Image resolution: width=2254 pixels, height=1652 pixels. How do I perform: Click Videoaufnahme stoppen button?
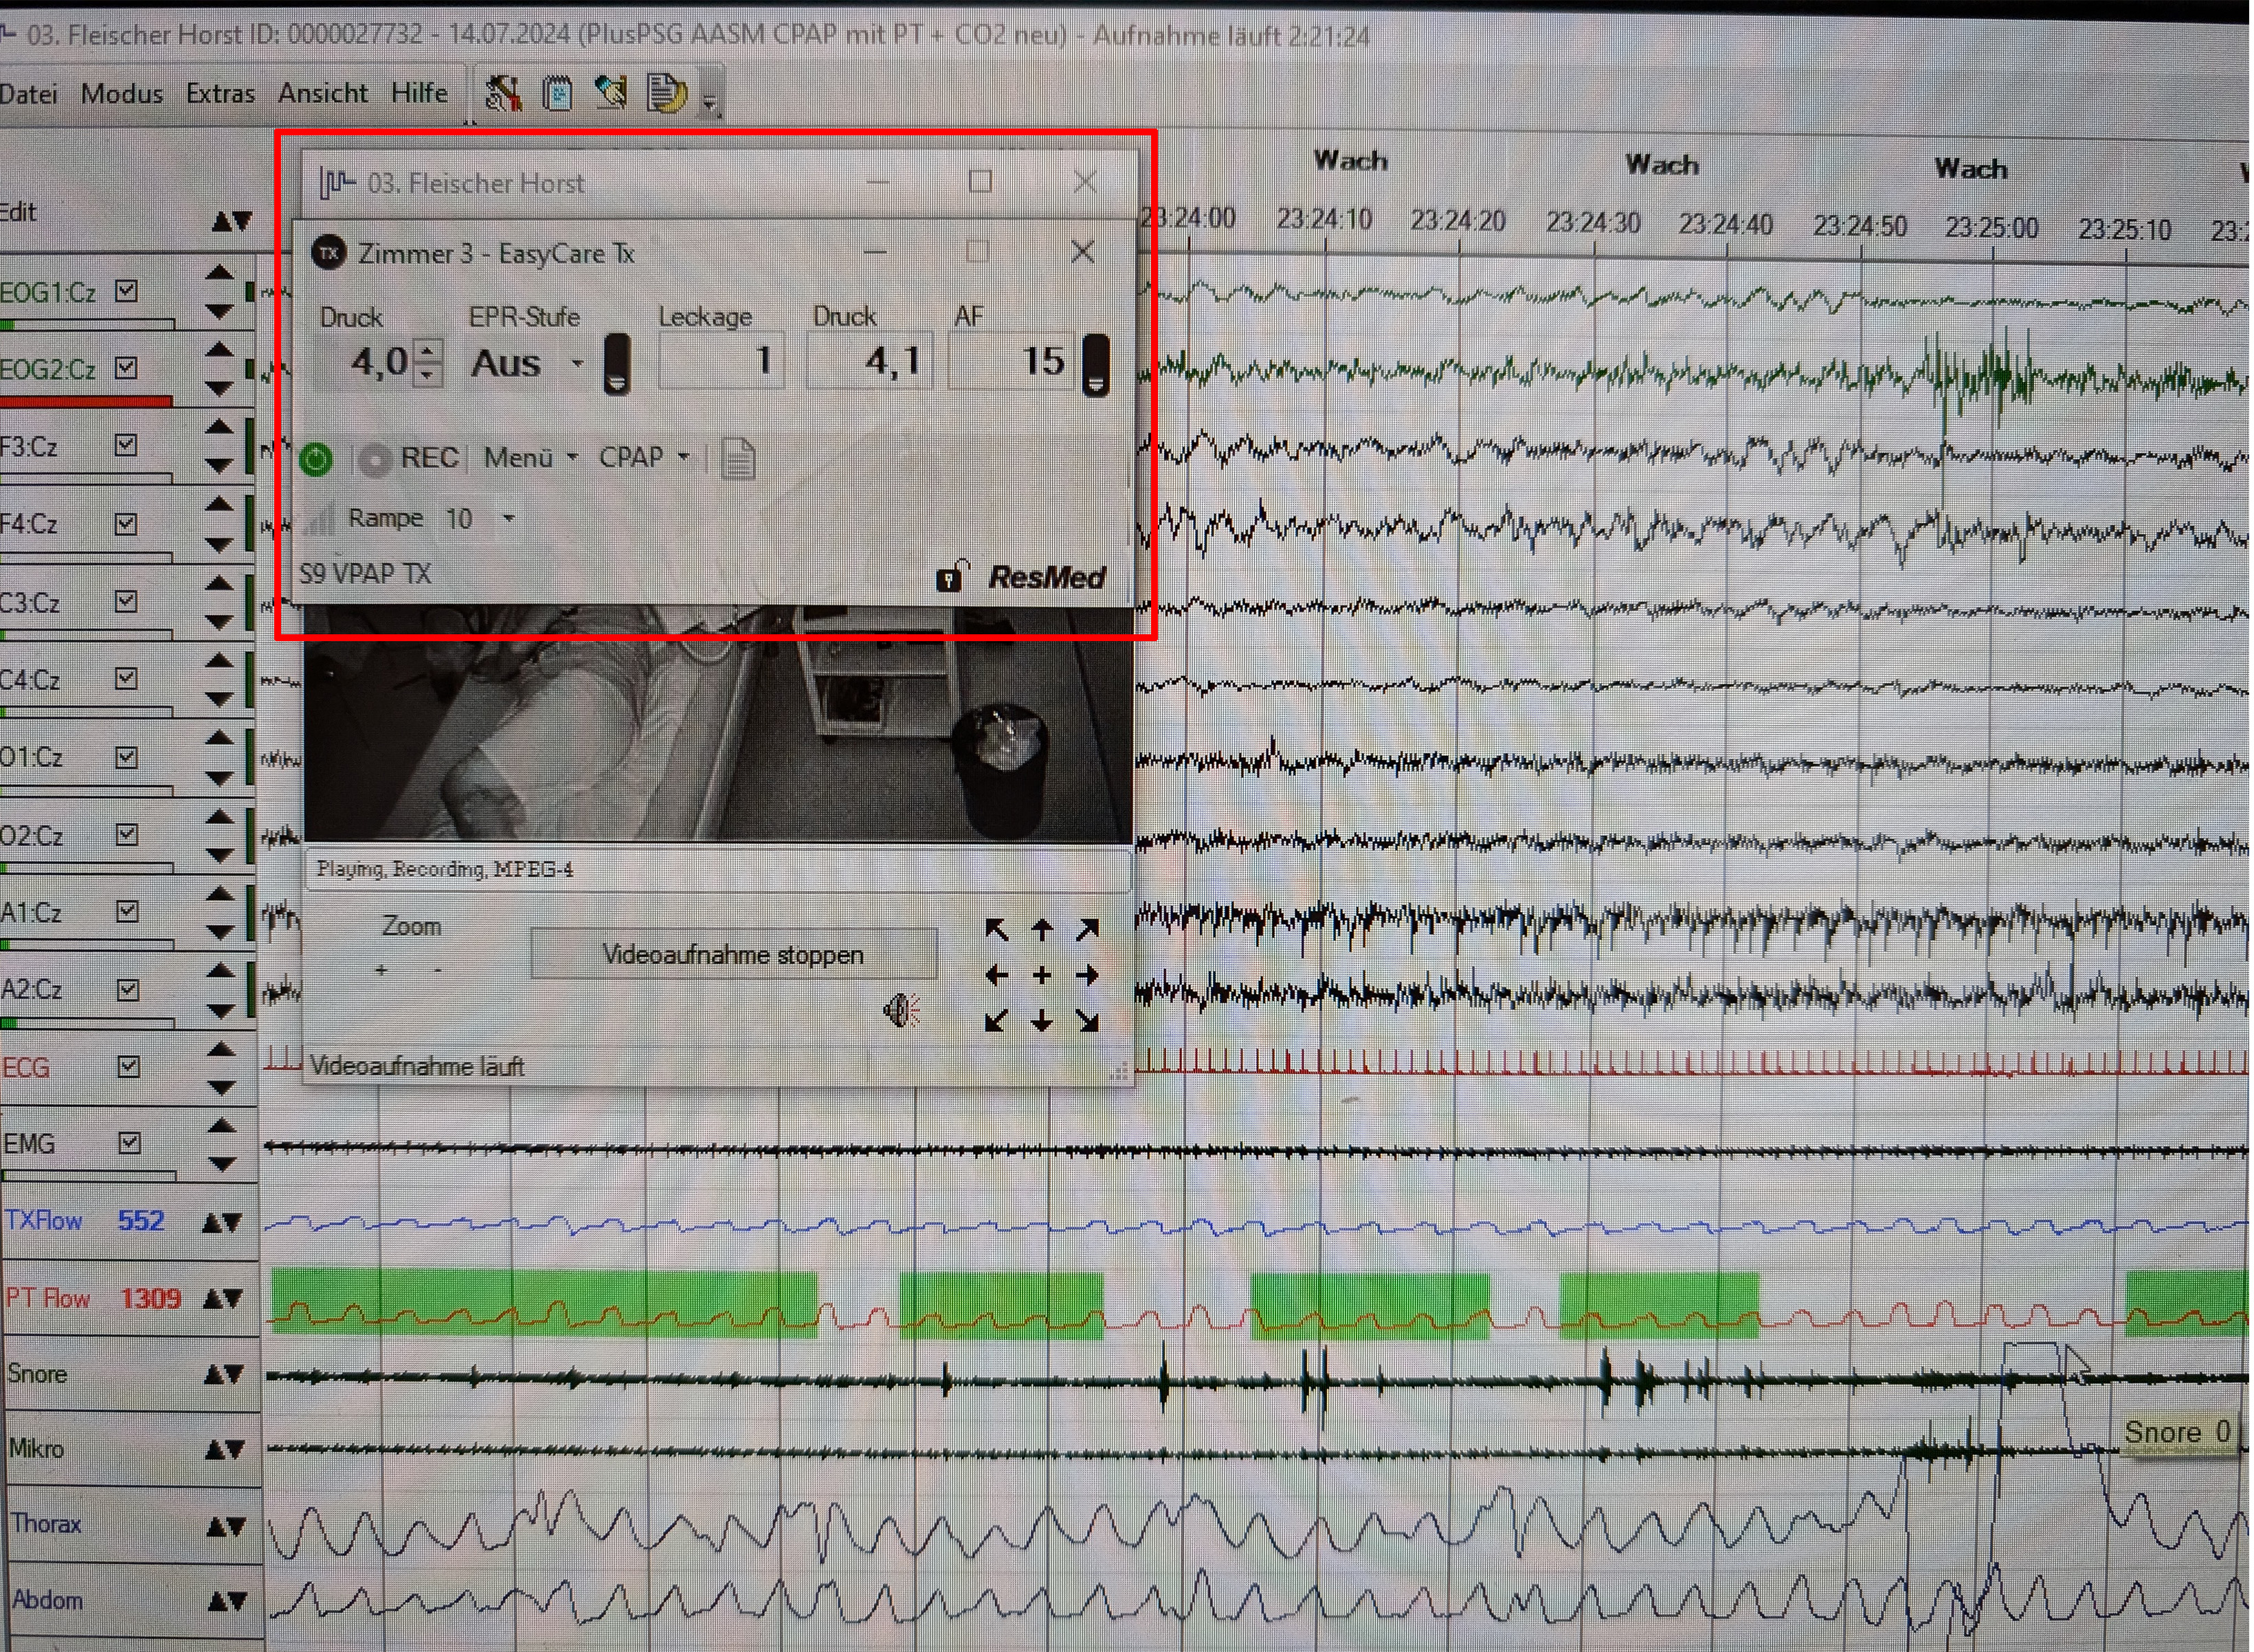733,954
